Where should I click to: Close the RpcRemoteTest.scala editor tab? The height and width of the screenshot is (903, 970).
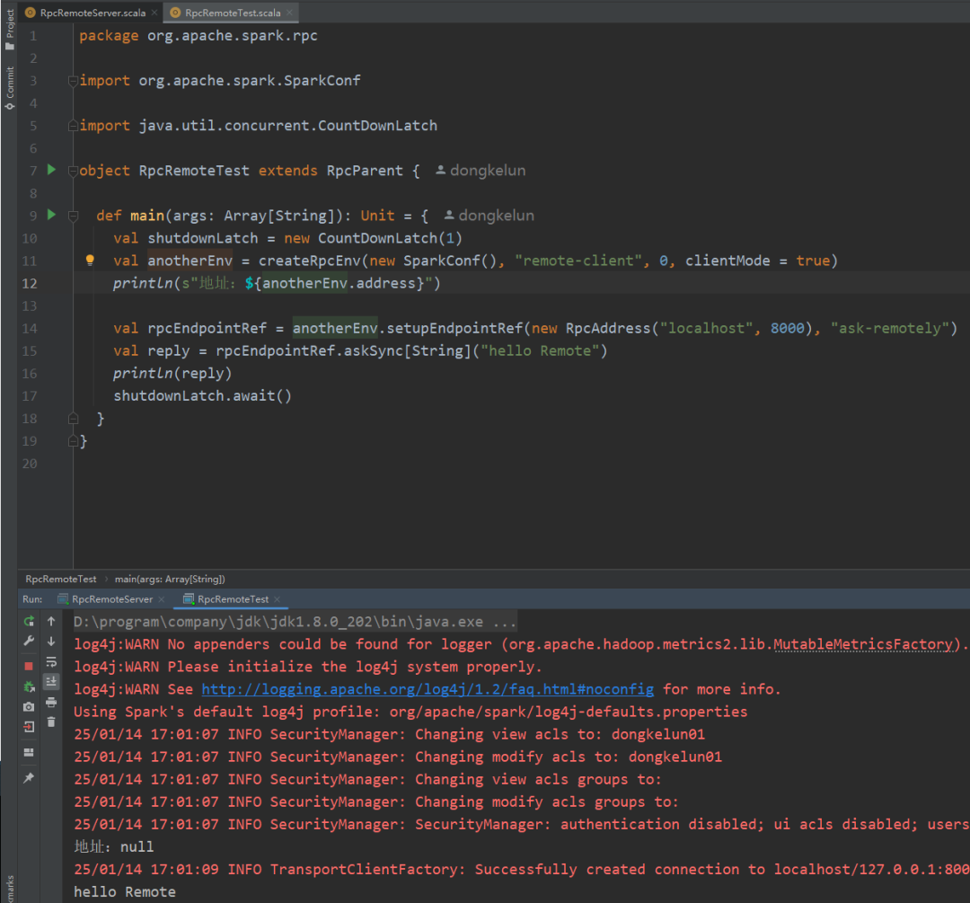(289, 13)
